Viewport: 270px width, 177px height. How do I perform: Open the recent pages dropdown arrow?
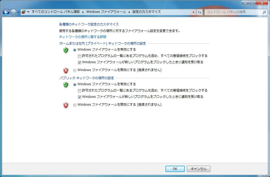19,12
